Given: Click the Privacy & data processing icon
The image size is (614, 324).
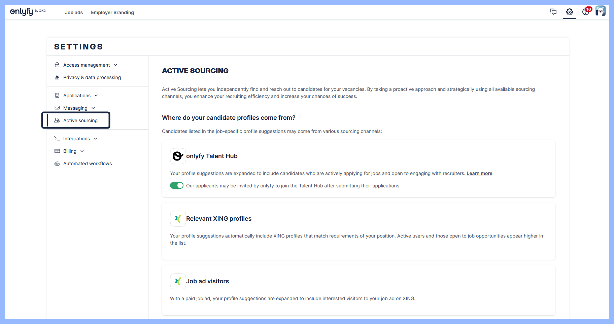Looking at the screenshot, I should pyautogui.click(x=57, y=77).
